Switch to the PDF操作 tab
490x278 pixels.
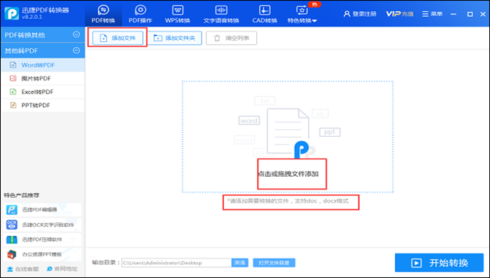click(x=140, y=15)
